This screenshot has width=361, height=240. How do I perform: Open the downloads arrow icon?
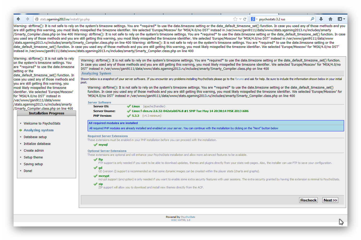(321, 19)
